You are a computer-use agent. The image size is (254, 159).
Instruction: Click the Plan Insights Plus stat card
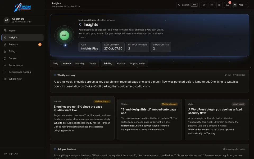tap(89, 47)
